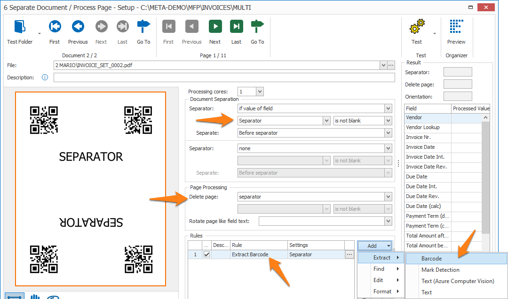Viewport: 508px width, 299px height.
Task: Click the Result fields vertical scrollbar
Action: 485,177
